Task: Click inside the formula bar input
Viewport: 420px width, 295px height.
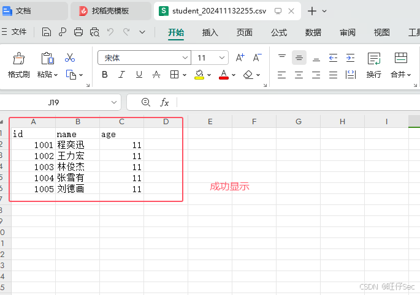Action: click(299, 102)
